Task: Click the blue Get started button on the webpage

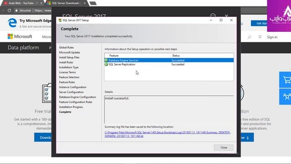Action: (259, 23)
